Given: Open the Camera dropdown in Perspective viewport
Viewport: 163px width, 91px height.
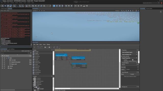Looking at the screenshot, I should point(35,11).
